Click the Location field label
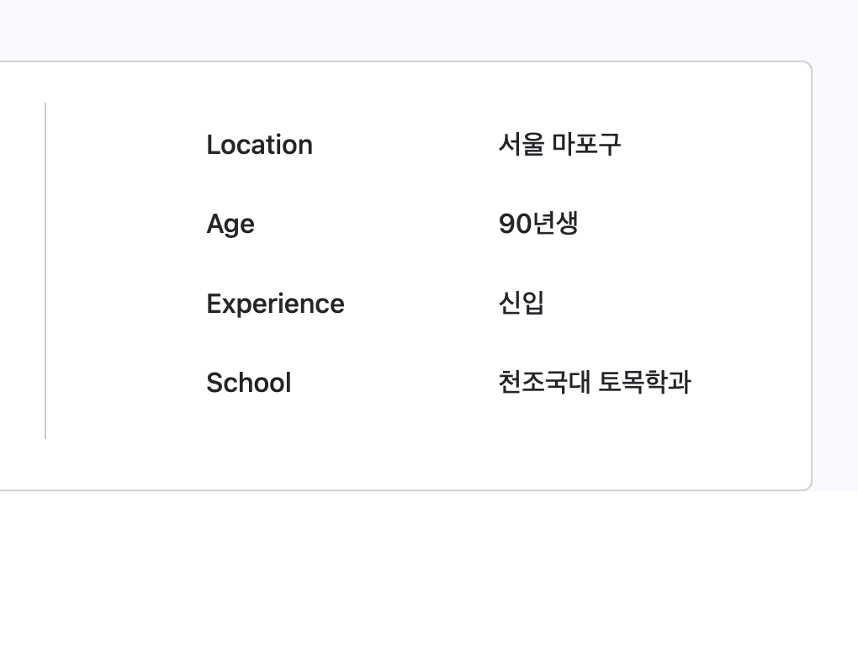Screen dimensions: 858x646 (x=259, y=145)
